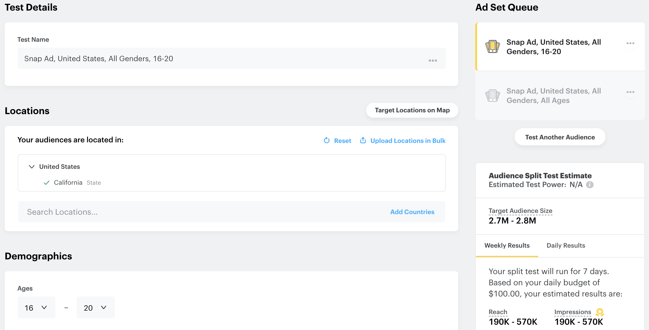The width and height of the screenshot is (649, 330).
Task: Open the minimum age 16 dropdown
Action: 37,308
